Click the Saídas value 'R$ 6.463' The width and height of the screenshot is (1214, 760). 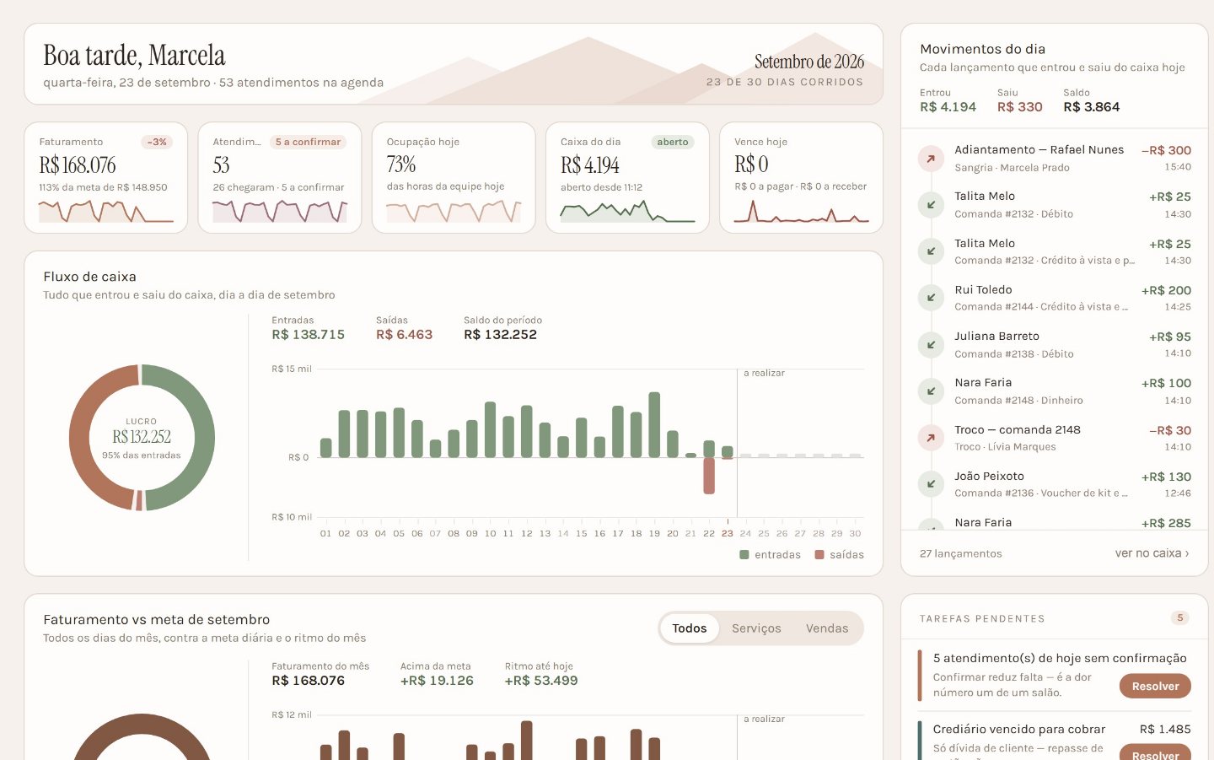tap(404, 335)
